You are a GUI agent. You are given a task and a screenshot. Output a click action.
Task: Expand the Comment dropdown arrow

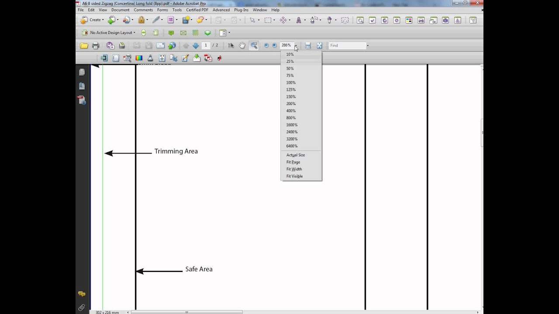pyautogui.click(x=207, y=20)
